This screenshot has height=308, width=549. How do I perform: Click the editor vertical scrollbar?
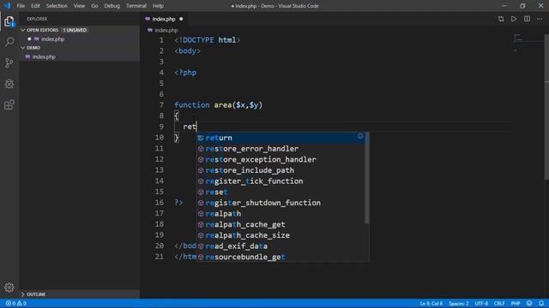tap(546, 108)
